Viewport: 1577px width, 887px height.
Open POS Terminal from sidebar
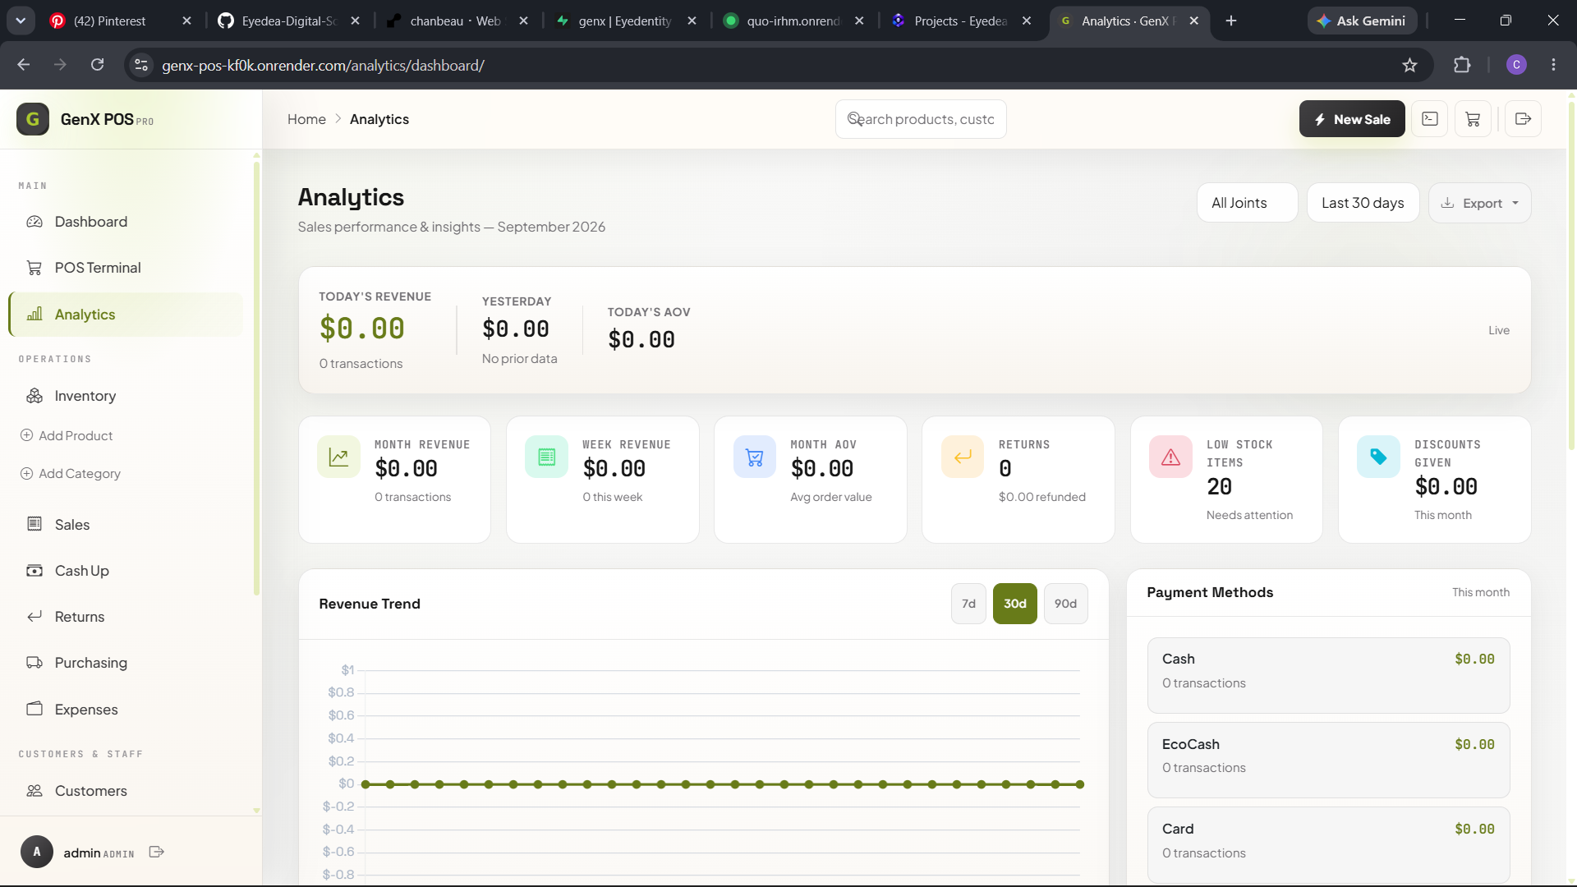[126, 268]
